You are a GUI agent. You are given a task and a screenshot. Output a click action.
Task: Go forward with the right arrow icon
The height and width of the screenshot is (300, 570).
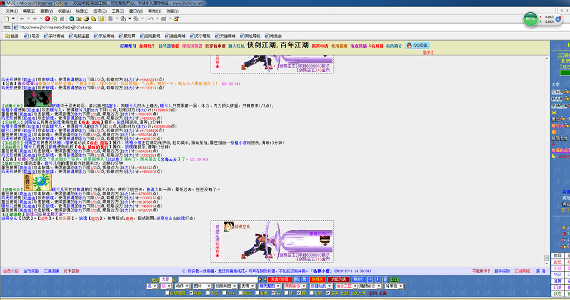coord(35,19)
